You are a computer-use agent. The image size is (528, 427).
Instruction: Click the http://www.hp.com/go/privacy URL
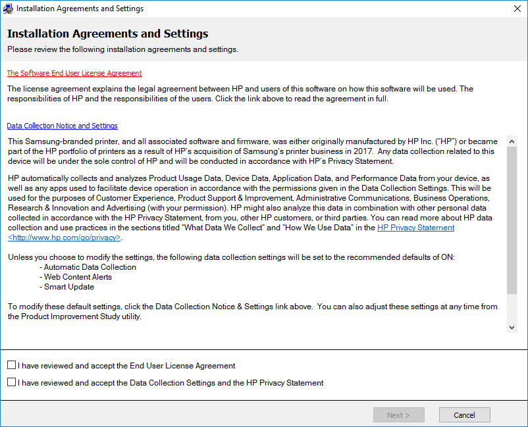(65, 238)
